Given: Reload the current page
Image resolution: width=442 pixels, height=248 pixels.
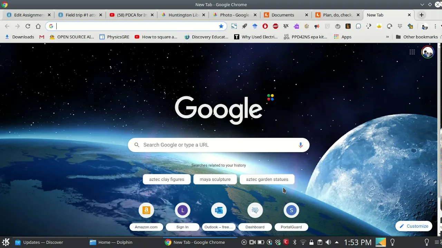Looking at the screenshot, I should [x=28, y=26].
